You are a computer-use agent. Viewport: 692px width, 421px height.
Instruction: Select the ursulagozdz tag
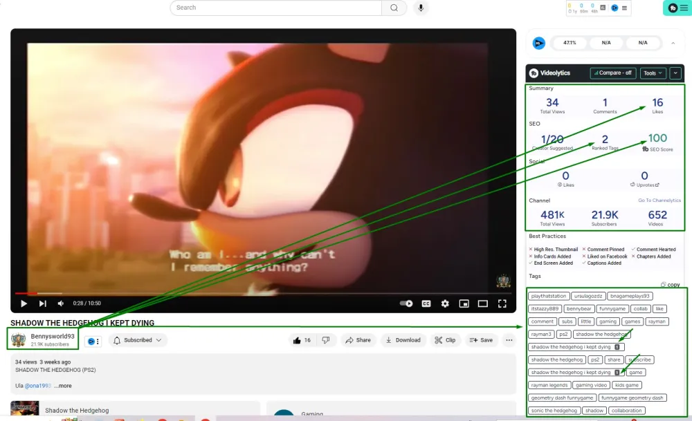588,296
